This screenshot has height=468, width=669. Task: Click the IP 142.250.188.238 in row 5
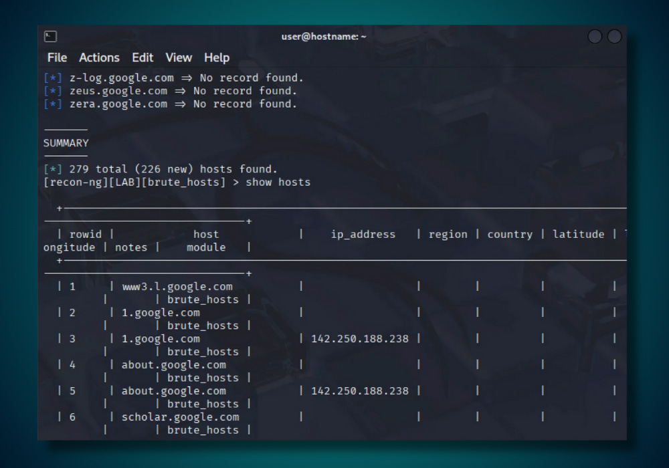point(360,391)
